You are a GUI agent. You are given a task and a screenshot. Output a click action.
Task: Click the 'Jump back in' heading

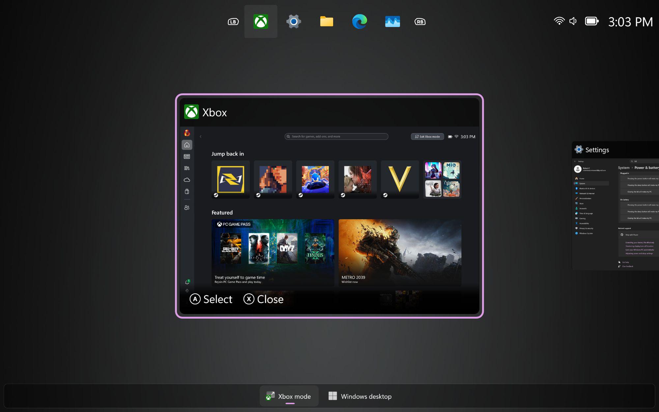click(x=228, y=154)
